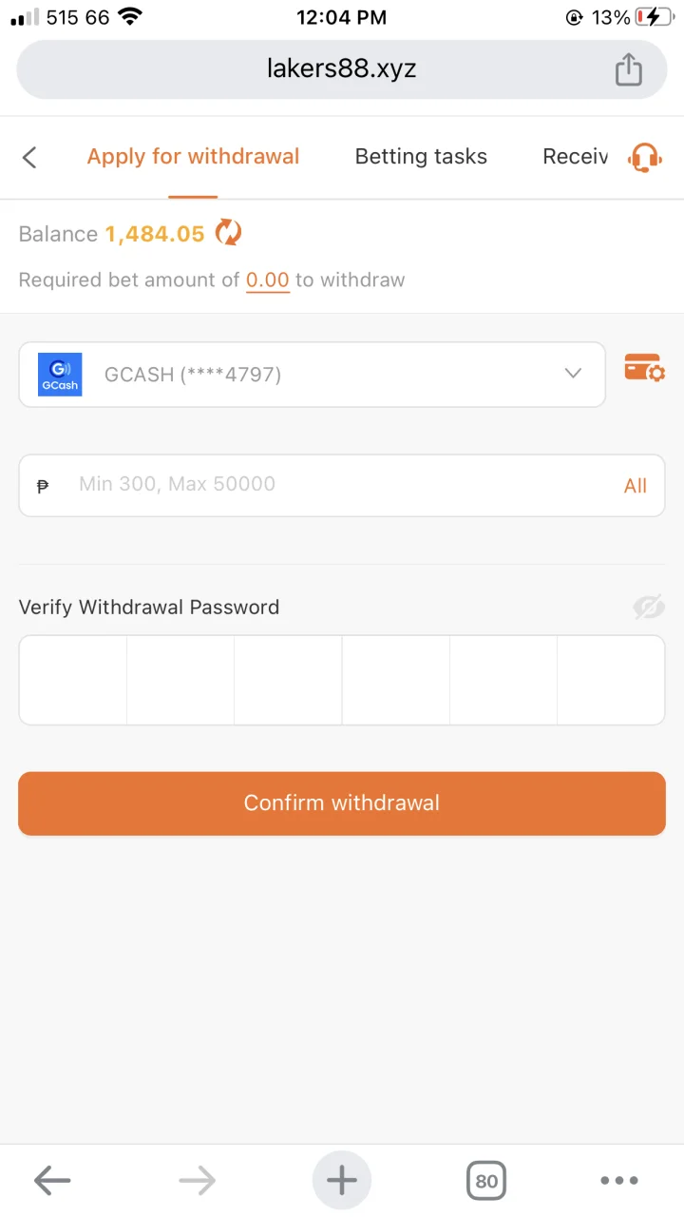This screenshot has width=684, height=1217.
Task: Focus the Min 300, Max 50000 amount field
Action: 342,485
